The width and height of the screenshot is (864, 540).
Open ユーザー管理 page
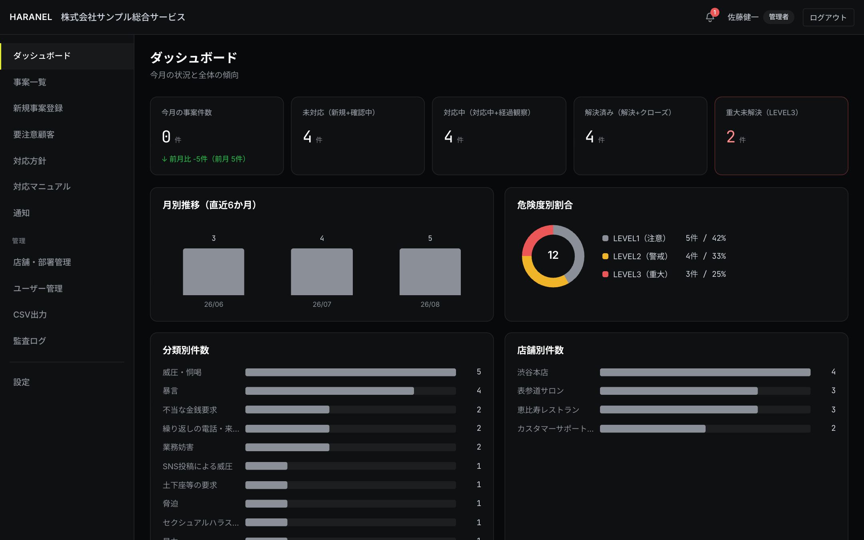click(x=67, y=288)
